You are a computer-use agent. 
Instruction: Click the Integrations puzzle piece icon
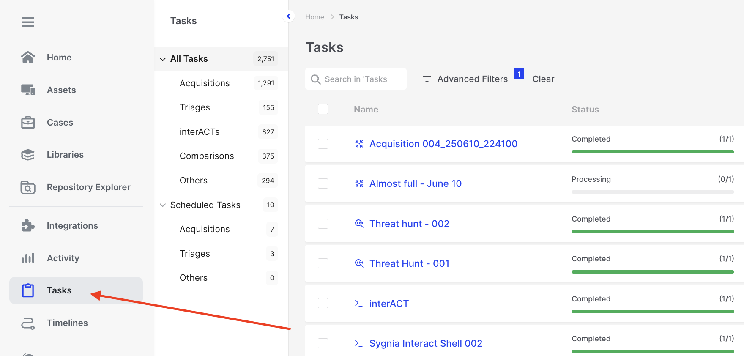[28, 226]
